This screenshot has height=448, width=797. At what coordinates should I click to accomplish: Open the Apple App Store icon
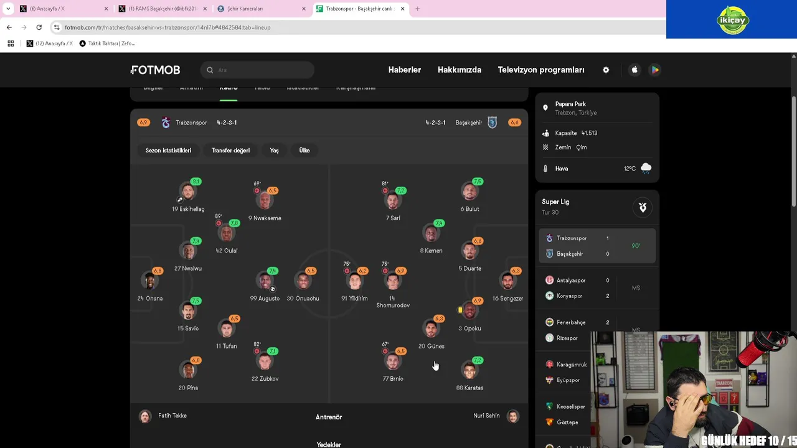(634, 70)
